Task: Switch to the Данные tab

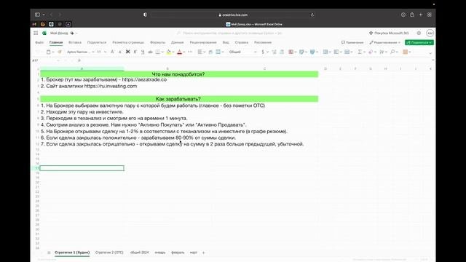Action: (178, 42)
